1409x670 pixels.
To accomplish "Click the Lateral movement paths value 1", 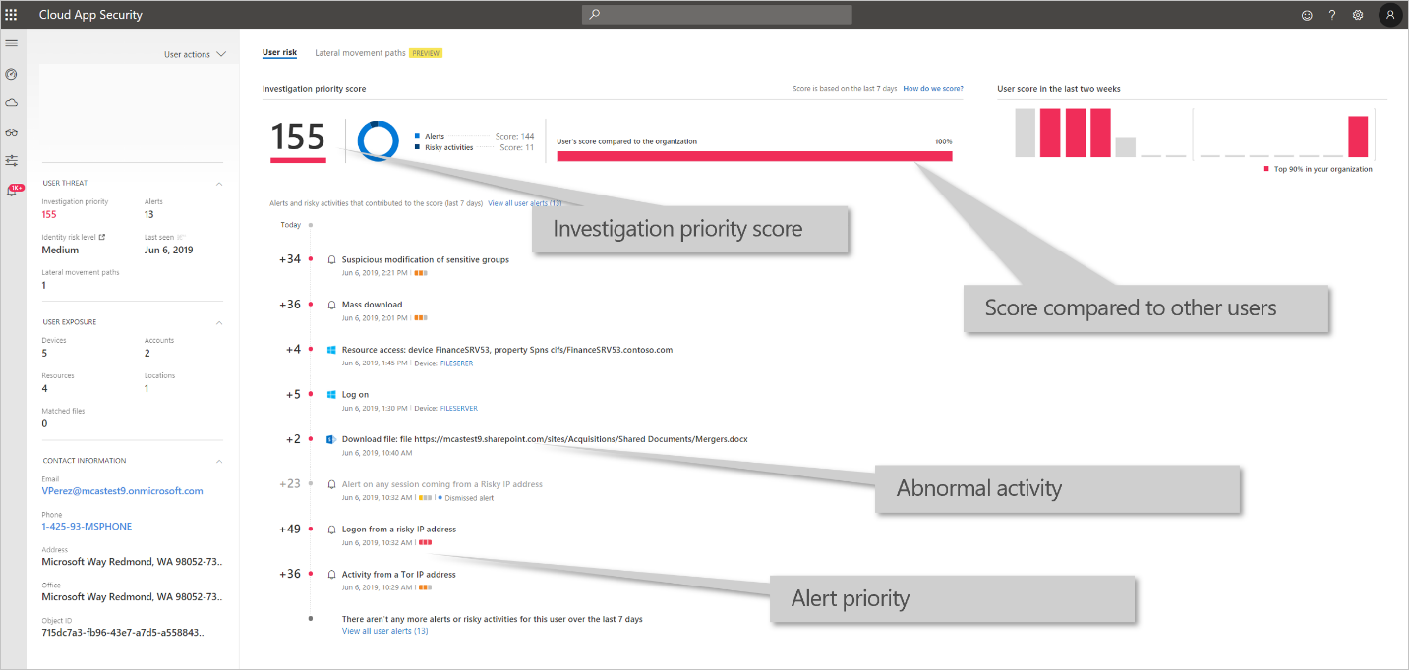I will (x=43, y=285).
